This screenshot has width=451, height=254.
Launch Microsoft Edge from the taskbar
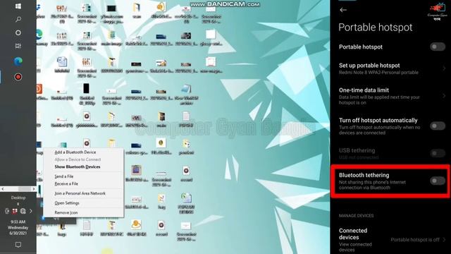point(18,61)
